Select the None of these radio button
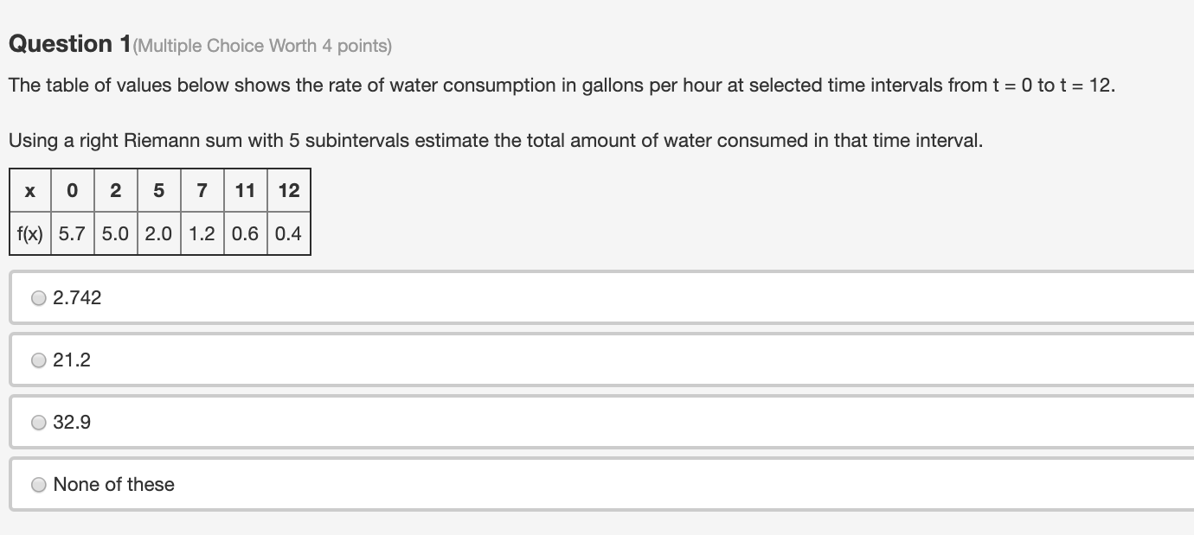 point(38,485)
